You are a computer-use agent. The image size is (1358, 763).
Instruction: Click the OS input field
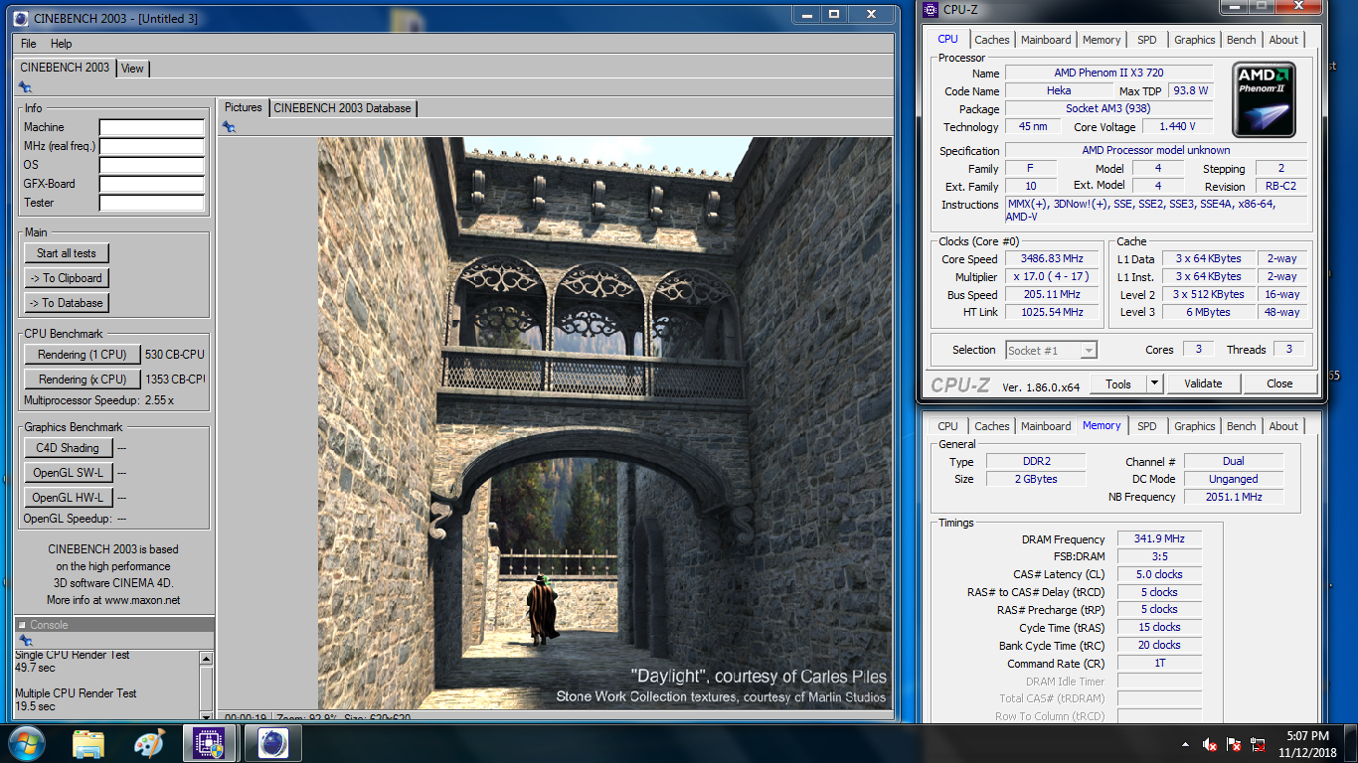(x=151, y=165)
